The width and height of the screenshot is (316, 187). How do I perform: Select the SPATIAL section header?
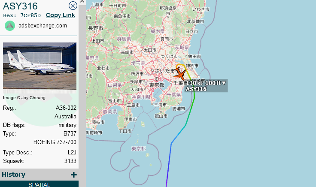[x=39, y=184]
